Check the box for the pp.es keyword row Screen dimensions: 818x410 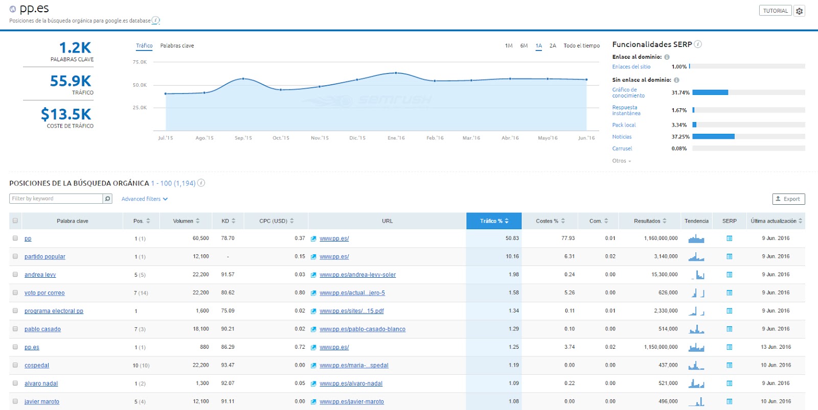click(15, 347)
